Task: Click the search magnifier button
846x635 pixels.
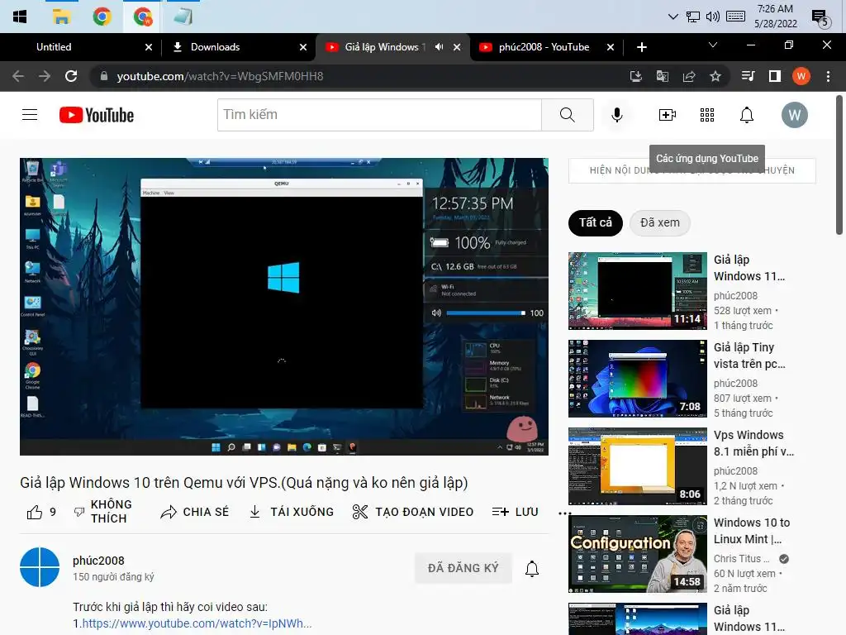Action: coord(567,114)
